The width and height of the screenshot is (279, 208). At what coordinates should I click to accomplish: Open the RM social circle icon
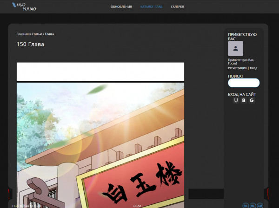[260, 206]
